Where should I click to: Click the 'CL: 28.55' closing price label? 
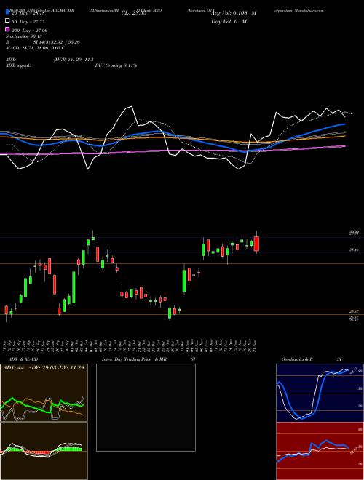(x=134, y=13)
